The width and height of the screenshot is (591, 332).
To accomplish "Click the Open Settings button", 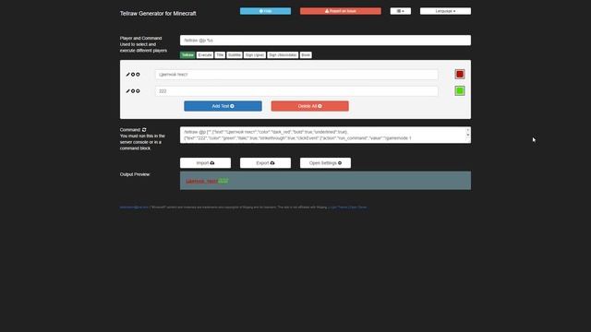I will [x=325, y=163].
